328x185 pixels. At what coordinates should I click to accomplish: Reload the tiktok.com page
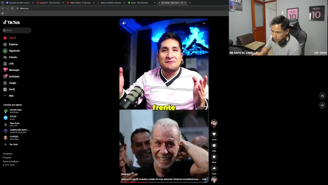(x=12, y=8)
